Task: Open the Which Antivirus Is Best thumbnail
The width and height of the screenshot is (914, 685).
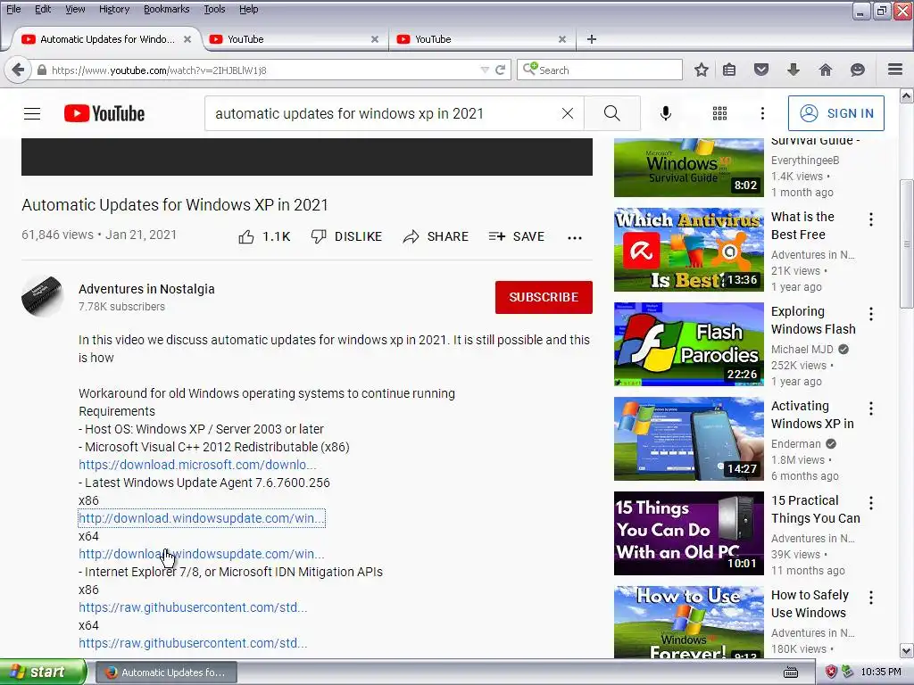Action: [x=688, y=250]
